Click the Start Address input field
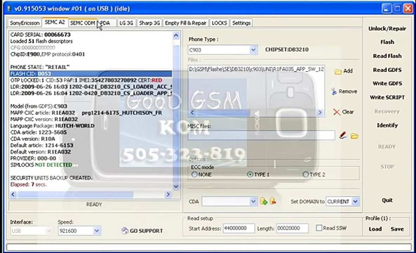 coord(239,228)
